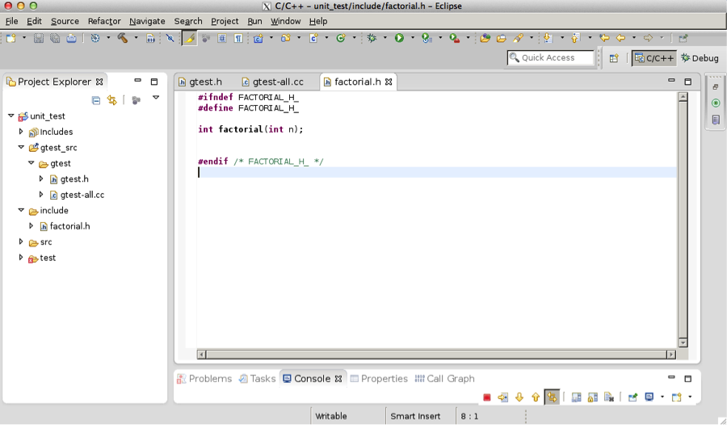Switch to the C/C++ perspective
727x425 pixels.
tap(653, 58)
